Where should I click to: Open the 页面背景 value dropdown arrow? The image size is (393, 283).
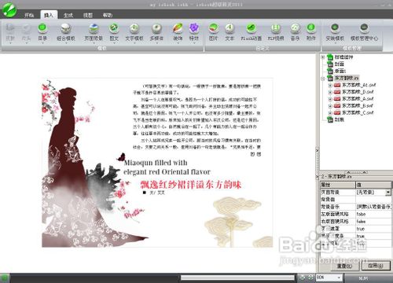pyautogui.click(x=388, y=193)
